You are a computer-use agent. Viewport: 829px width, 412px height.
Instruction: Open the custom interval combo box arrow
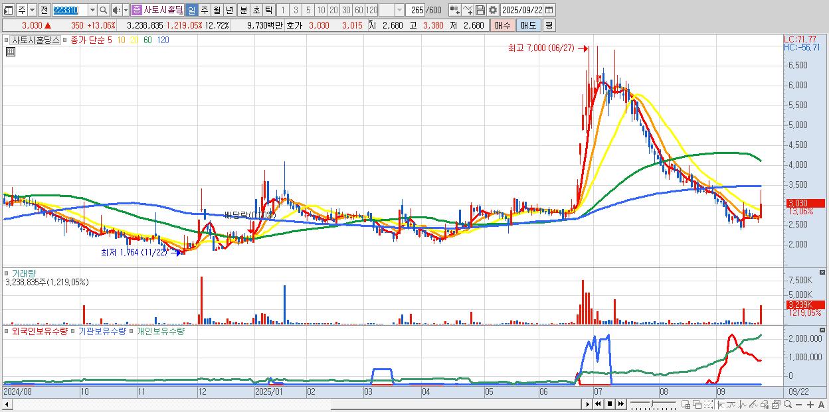pyautogui.click(x=399, y=10)
